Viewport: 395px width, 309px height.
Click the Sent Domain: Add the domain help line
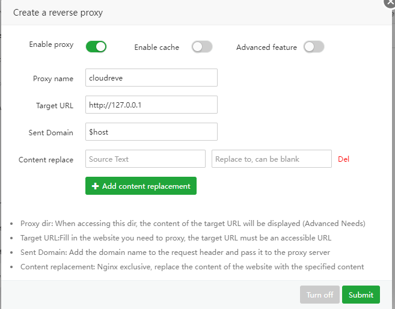pyautogui.click(x=175, y=252)
